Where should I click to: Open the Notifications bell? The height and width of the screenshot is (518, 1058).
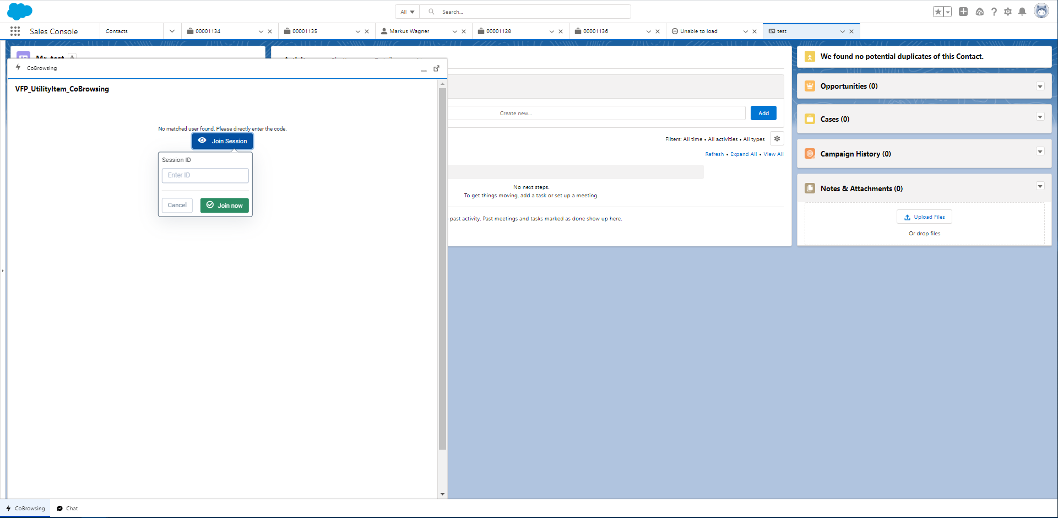(x=1022, y=12)
